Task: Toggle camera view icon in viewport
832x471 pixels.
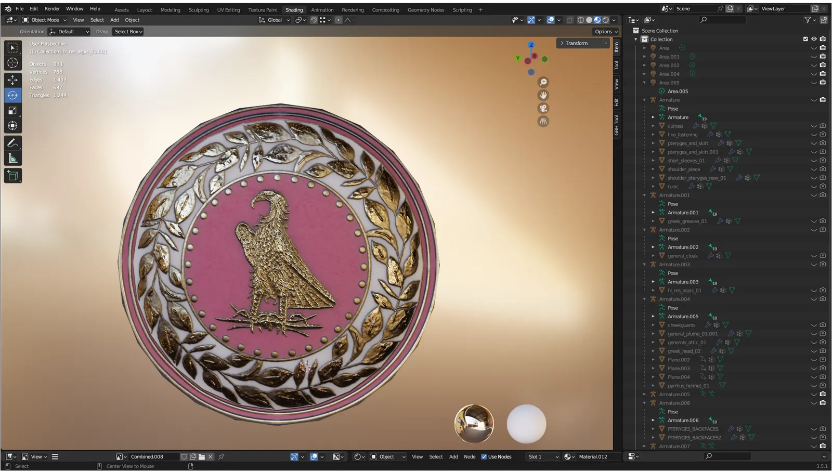Action: pyautogui.click(x=543, y=108)
